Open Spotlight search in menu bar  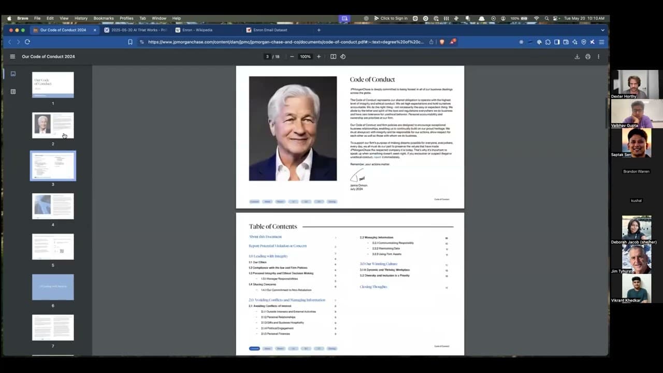click(546, 18)
